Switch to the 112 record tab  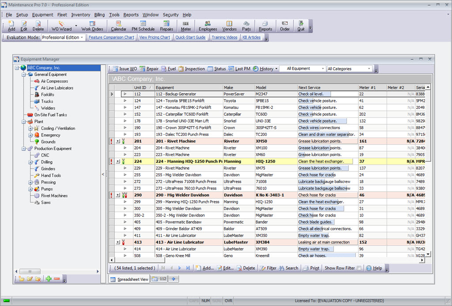point(159,279)
